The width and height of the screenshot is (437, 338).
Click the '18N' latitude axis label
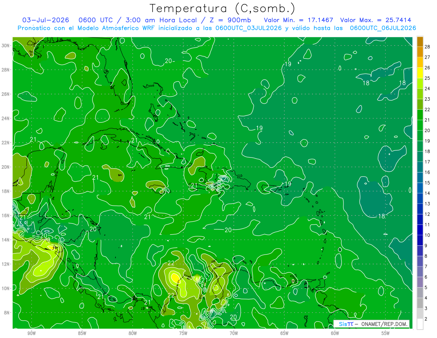[6, 191]
